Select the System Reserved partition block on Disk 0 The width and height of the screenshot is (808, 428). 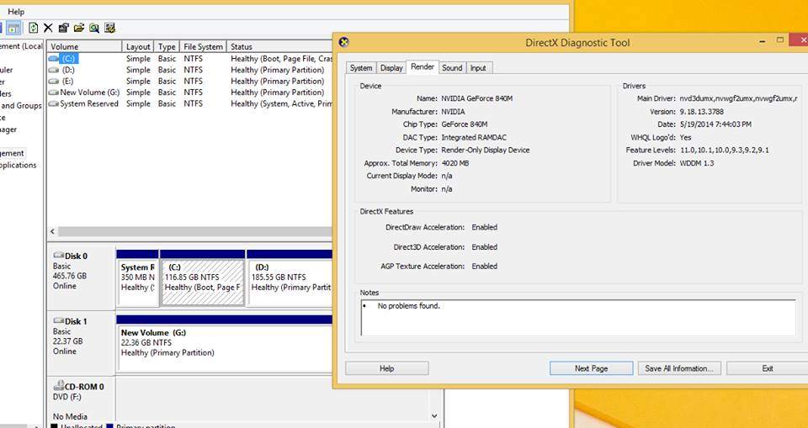[137, 278]
